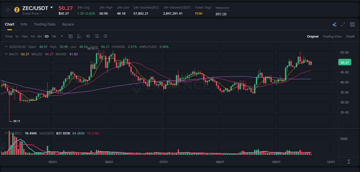Click the candlestick style icon
The height and width of the screenshot is (172, 360).
coord(88,36)
